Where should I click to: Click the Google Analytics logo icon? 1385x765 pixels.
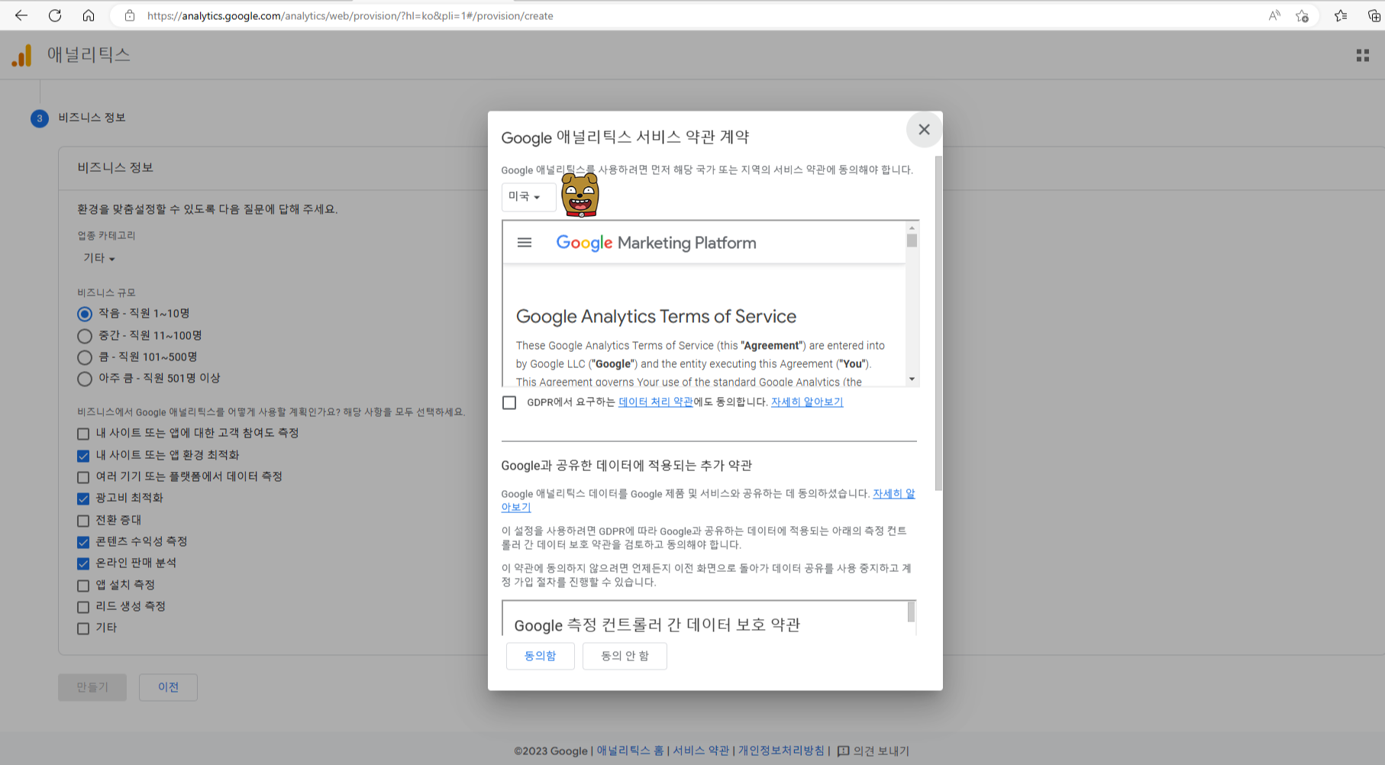(22, 55)
